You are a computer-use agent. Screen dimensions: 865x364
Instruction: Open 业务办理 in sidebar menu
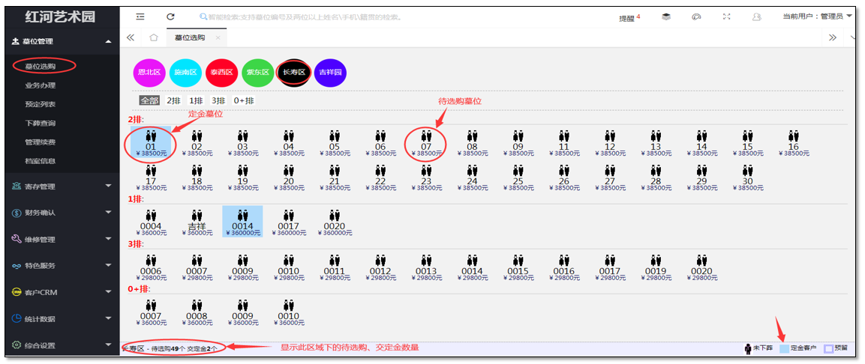(41, 85)
